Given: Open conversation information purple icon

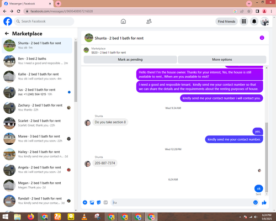Looking at the screenshot, I should pyautogui.click(x=262, y=38).
